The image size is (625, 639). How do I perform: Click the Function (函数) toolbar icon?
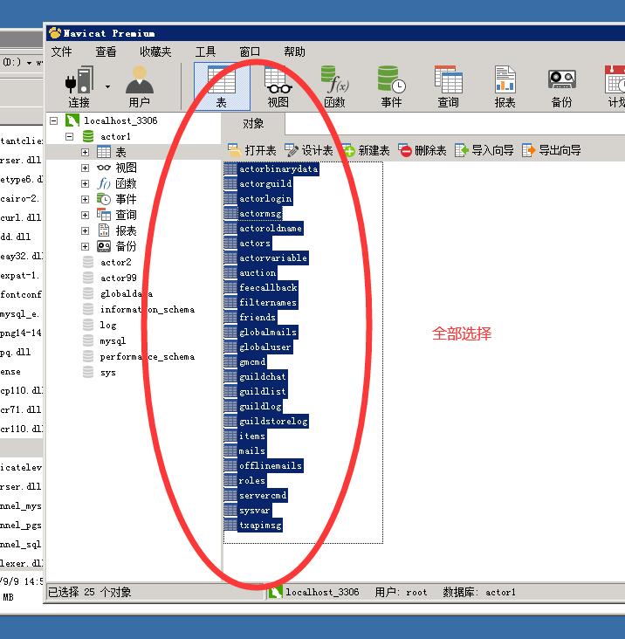[x=334, y=82]
